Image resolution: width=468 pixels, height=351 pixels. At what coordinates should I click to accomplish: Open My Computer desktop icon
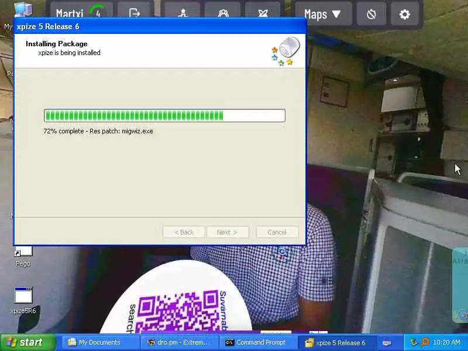23,9
